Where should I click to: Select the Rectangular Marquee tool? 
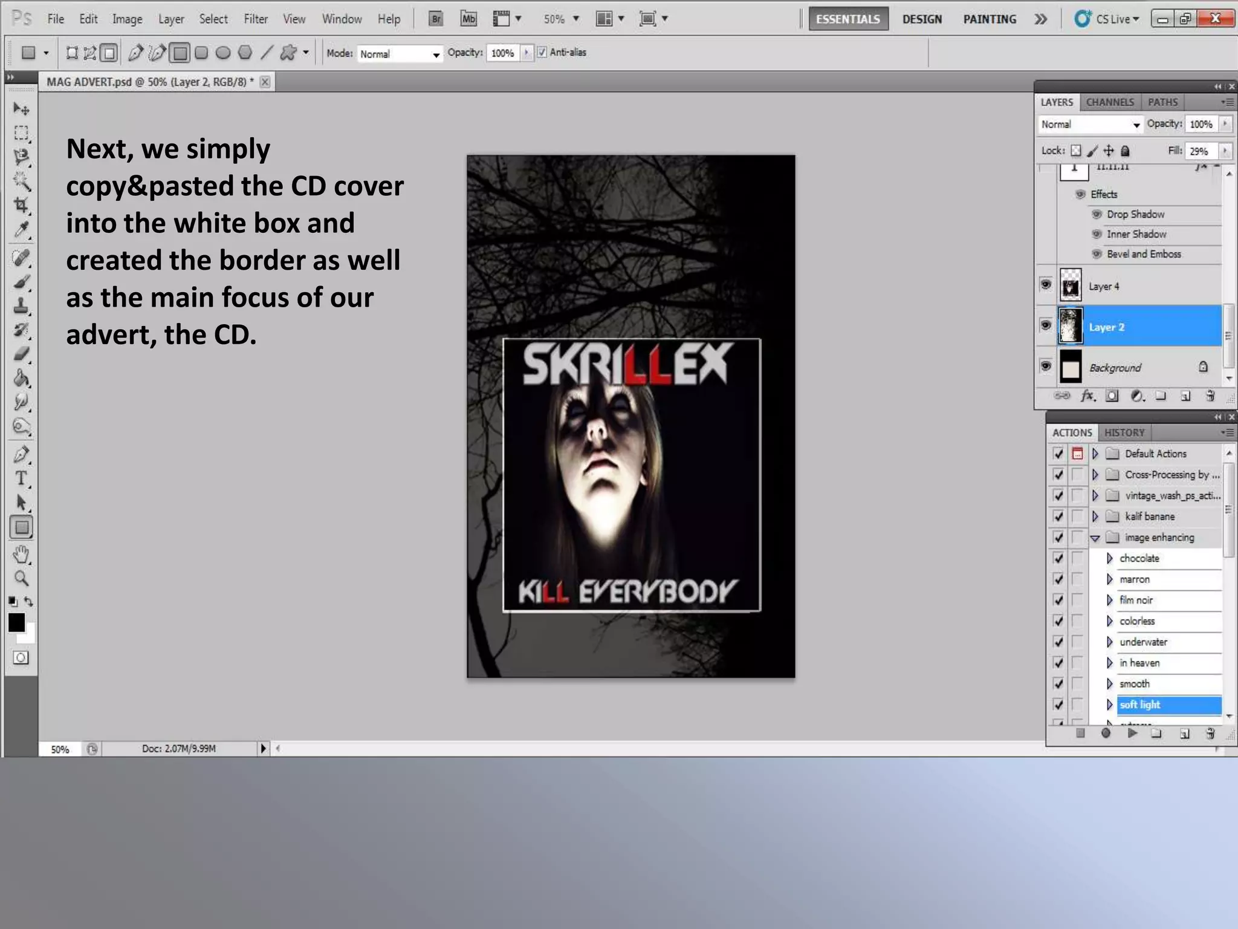(21, 133)
